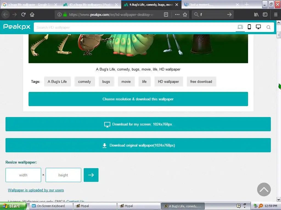
Task: Show site information icon in address bar
Action: [x=60, y=14]
